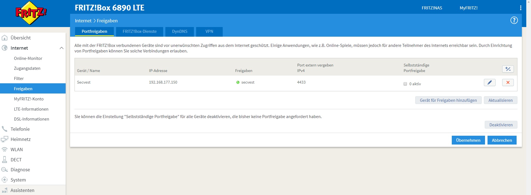Click the plus/minus icon in table header
Viewport: 531px width, 195px height.
[508, 69]
